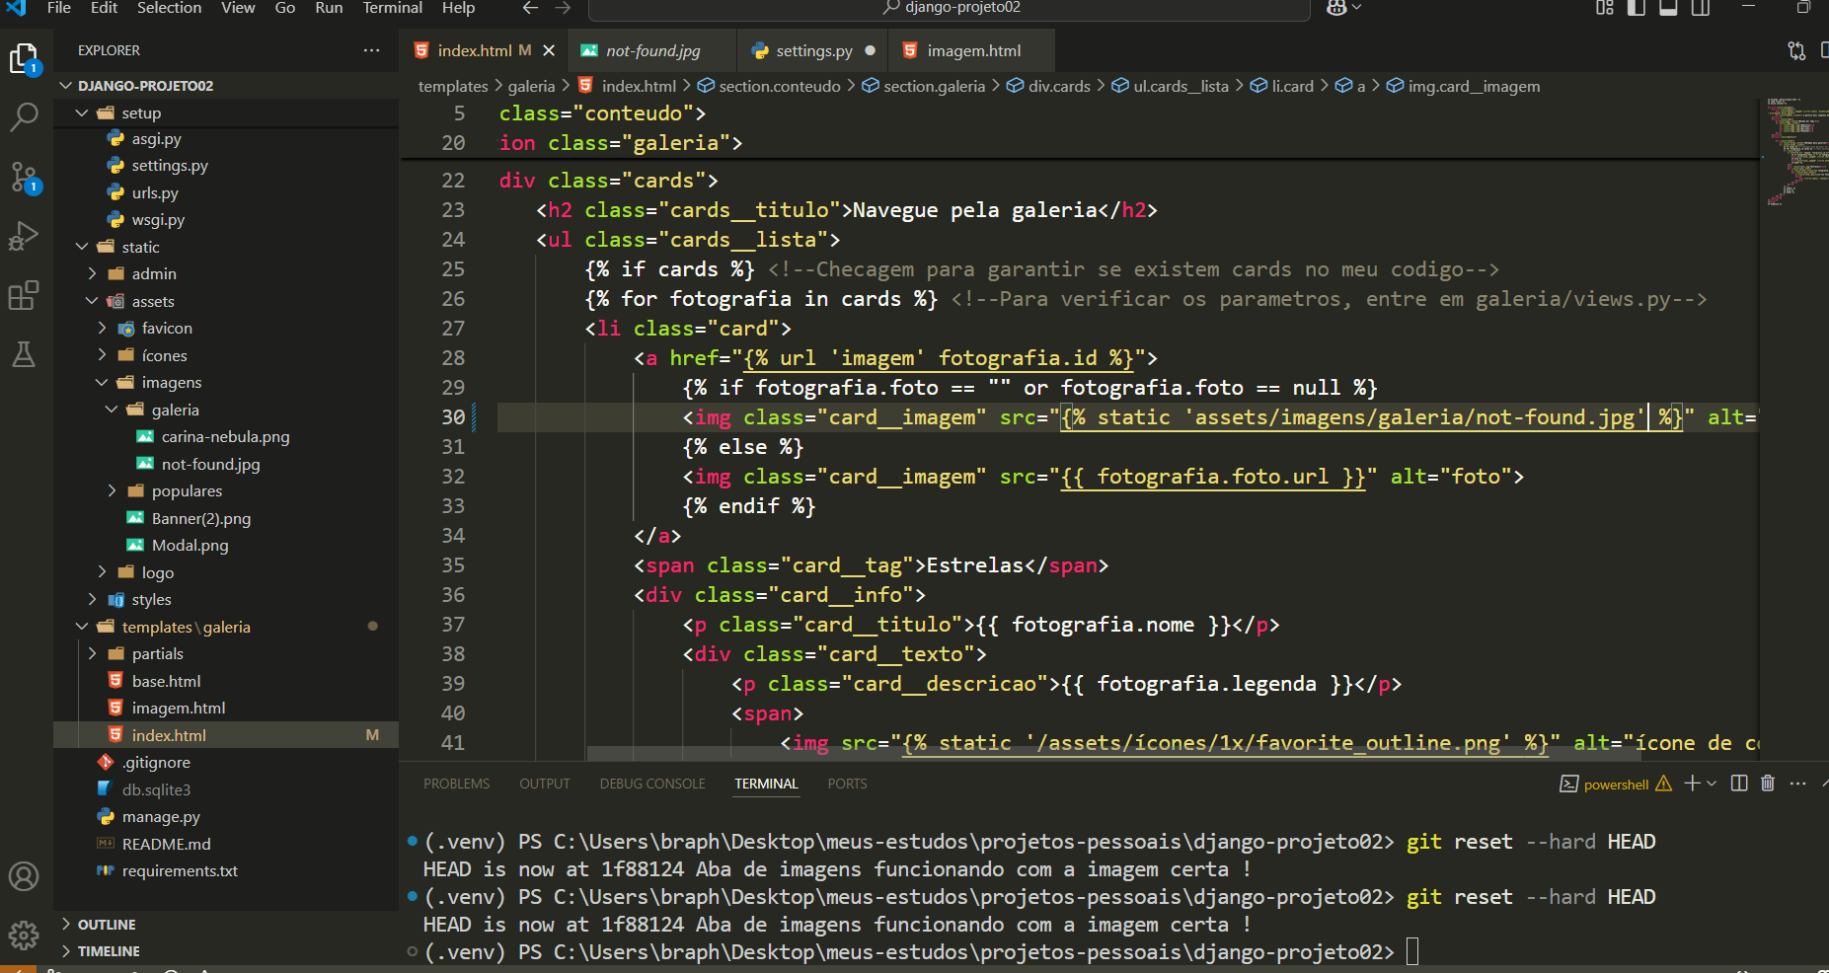Switch to the OUTPUT panel tab
The image size is (1829, 973).
click(x=545, y=784)
